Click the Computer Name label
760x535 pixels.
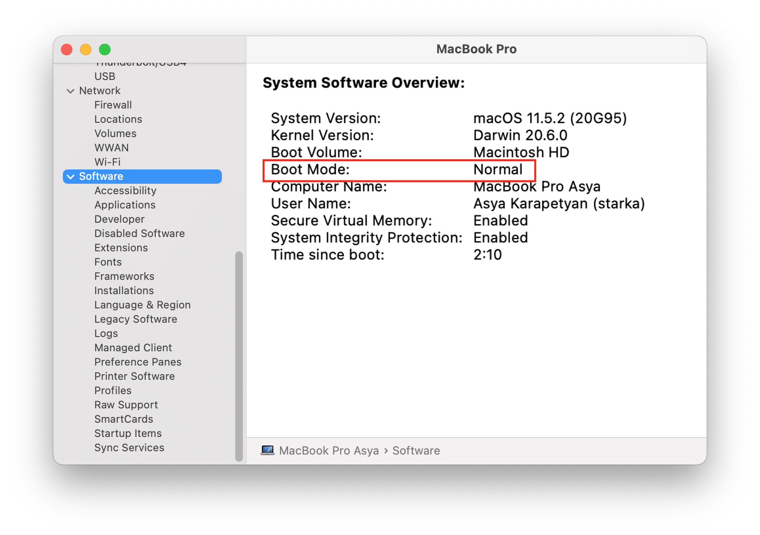[329, 187]
